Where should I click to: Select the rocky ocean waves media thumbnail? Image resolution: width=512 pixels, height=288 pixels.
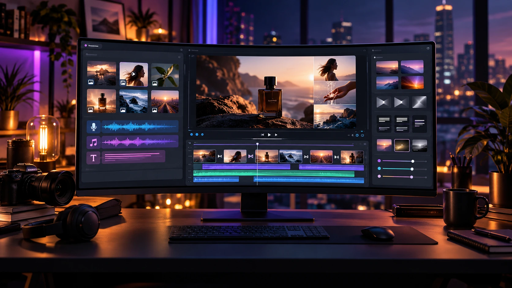[x=134, y=101]
